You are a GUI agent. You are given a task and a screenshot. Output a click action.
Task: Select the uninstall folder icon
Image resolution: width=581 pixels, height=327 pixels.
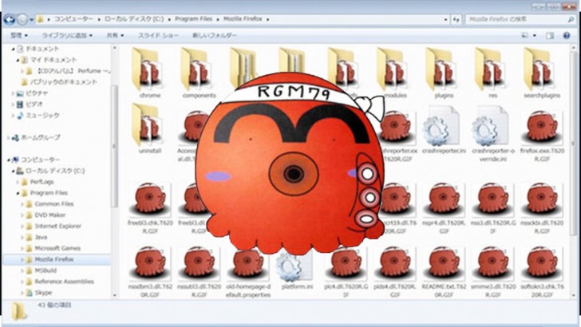(148, 124)
